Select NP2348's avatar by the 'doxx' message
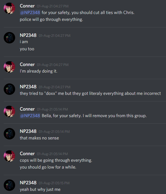This screenshot has width=166, height=194. [9, 89]
